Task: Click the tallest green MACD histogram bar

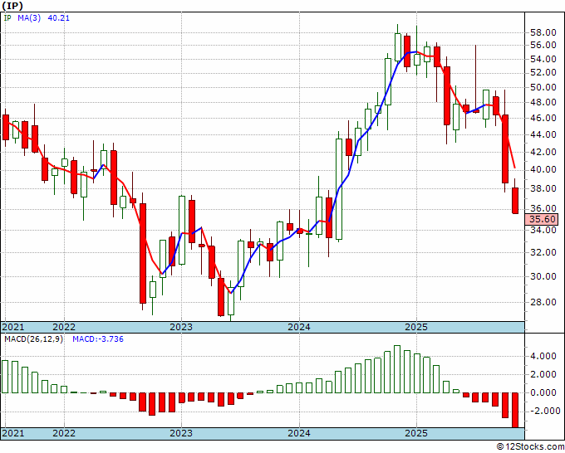Action: pos(397,369)
